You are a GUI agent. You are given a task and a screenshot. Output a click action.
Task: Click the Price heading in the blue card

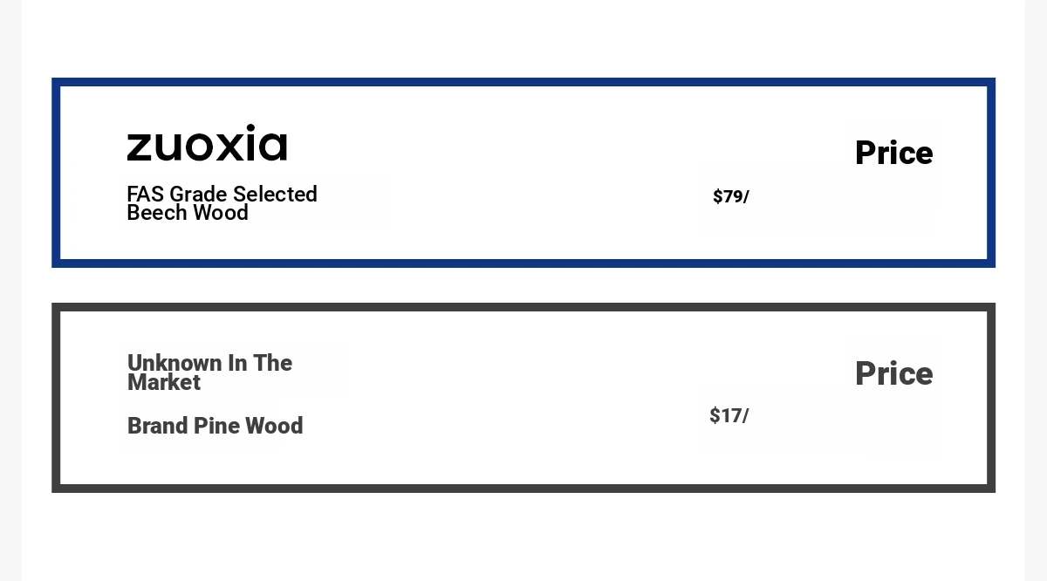pyautogui.click(x=893, y=154)
